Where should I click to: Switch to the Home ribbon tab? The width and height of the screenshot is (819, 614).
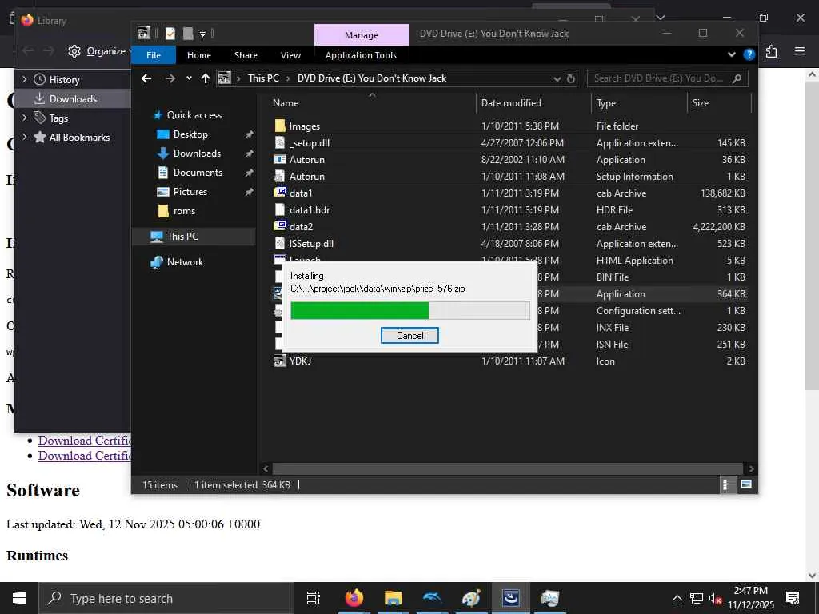pos(199,55)
